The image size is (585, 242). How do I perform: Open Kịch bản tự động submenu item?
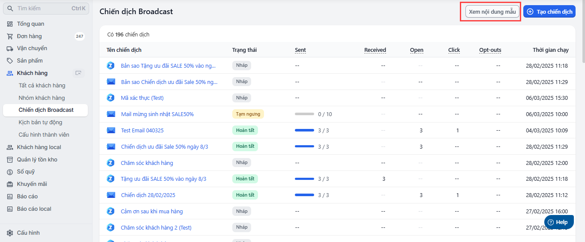point(40,122)
